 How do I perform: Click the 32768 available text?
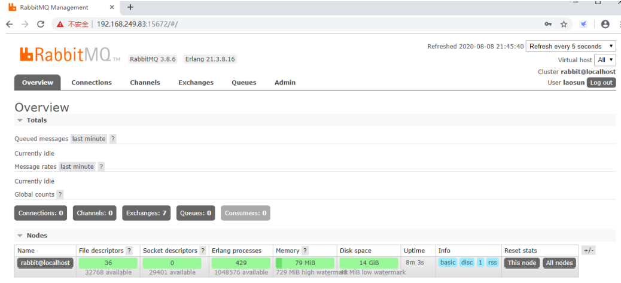(x=108, y=272)
